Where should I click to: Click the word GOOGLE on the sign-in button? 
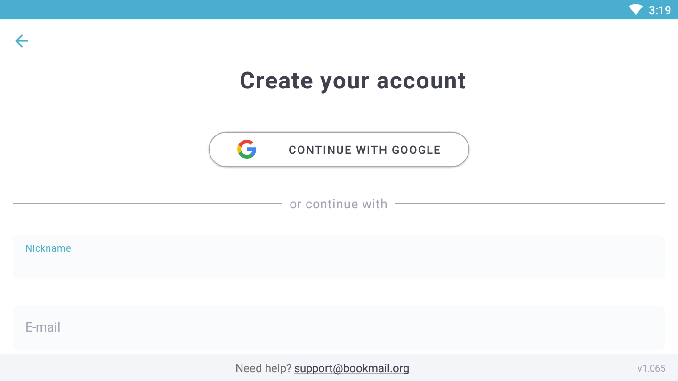click(x=416, y=150)
